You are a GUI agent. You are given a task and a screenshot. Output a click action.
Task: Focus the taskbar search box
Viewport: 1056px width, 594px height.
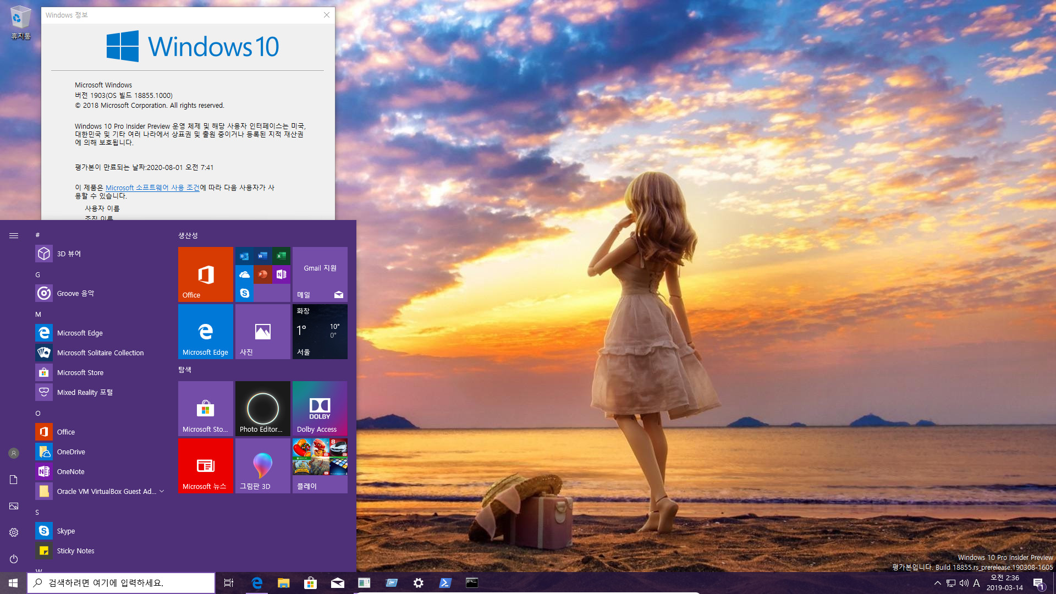coord(121,583)
